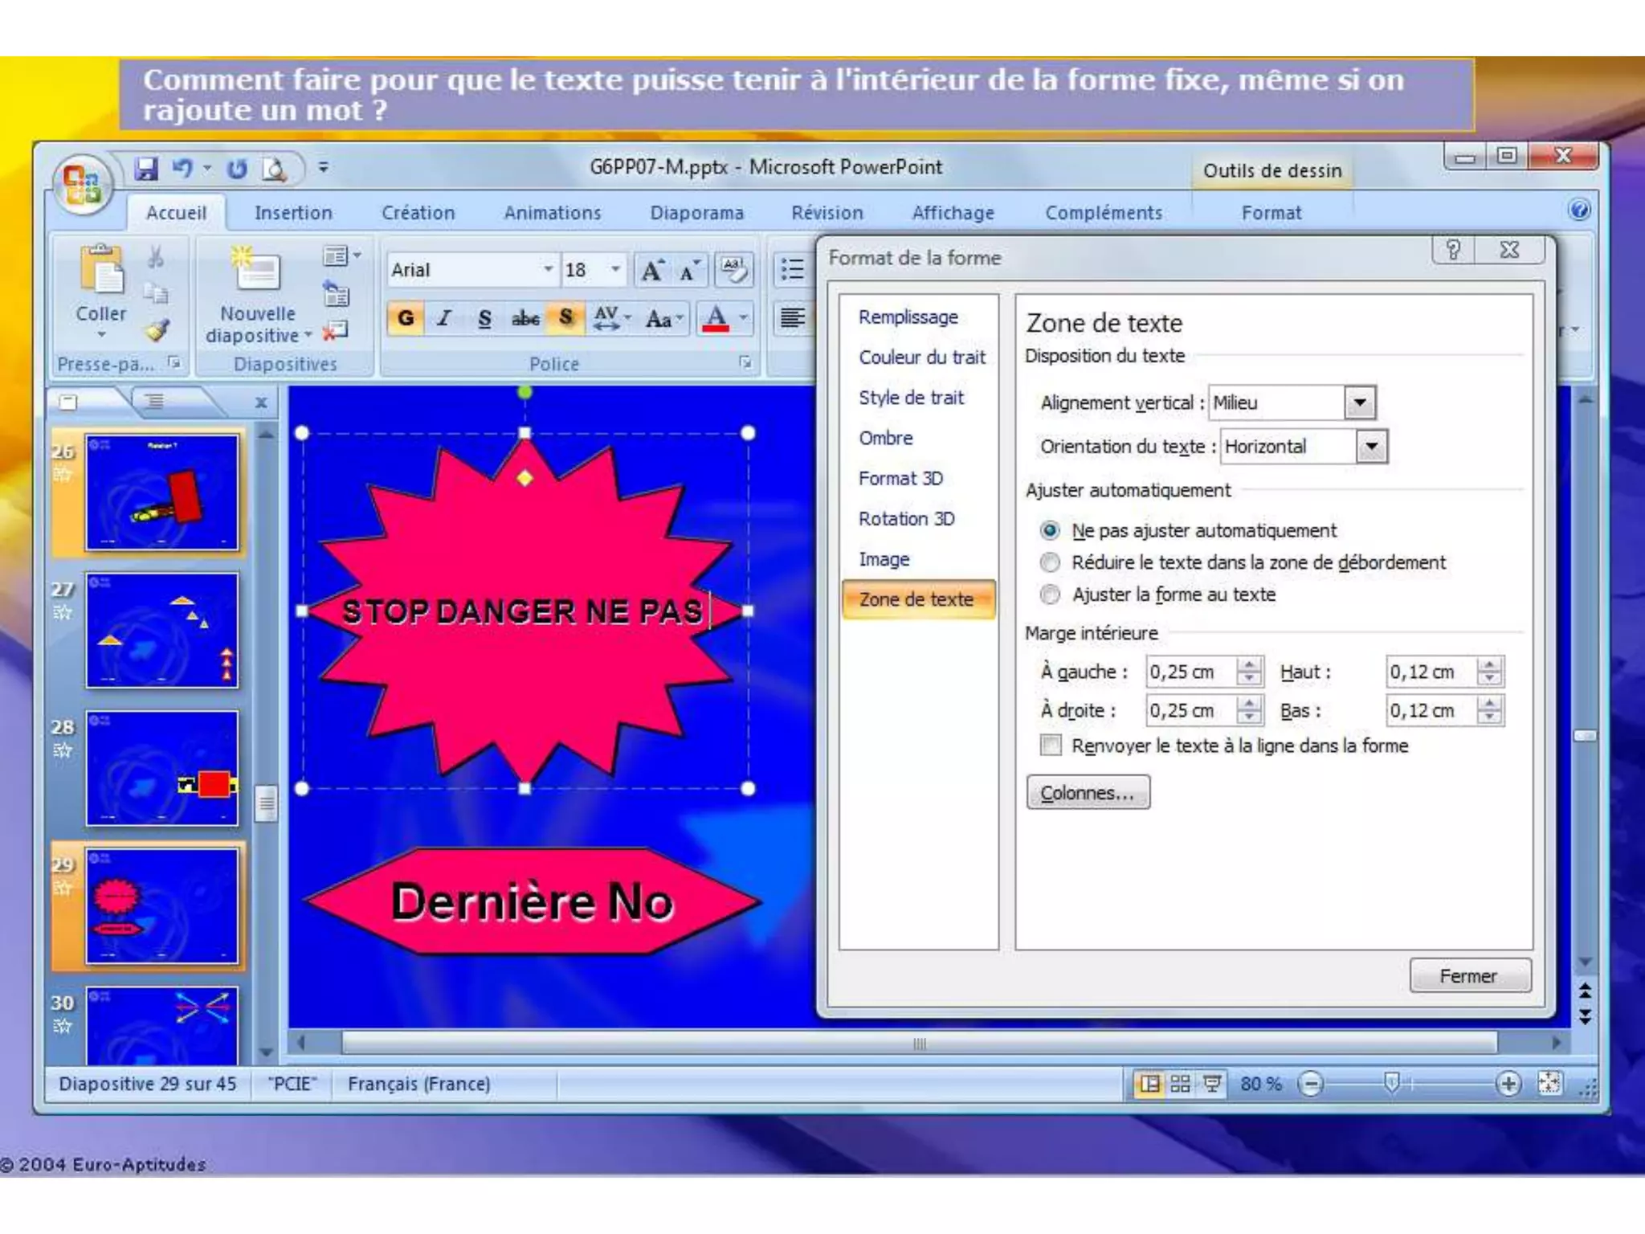The width and height of the screenshot is (1645, 1234).
Task: Switch to slide sorter view
Action: (1180, 1084)
